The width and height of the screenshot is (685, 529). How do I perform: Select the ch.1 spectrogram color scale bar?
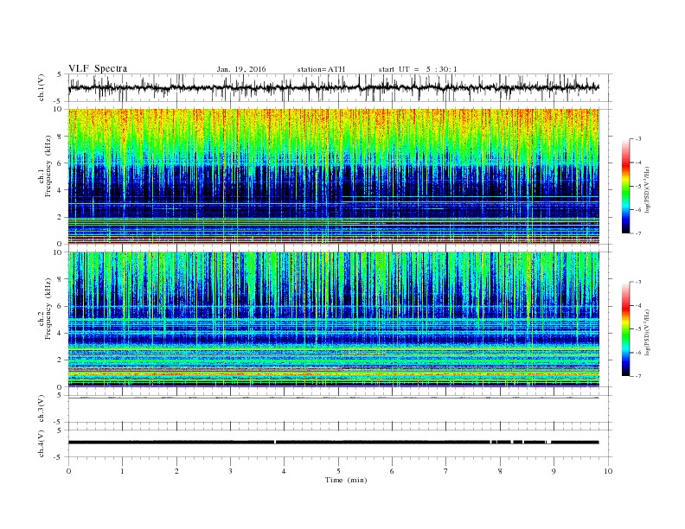pyautogui.click(x=626, y=186)
